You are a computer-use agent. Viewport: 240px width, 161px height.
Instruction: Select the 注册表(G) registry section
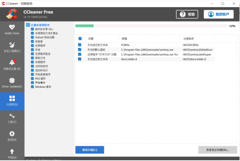pos(12,101)
